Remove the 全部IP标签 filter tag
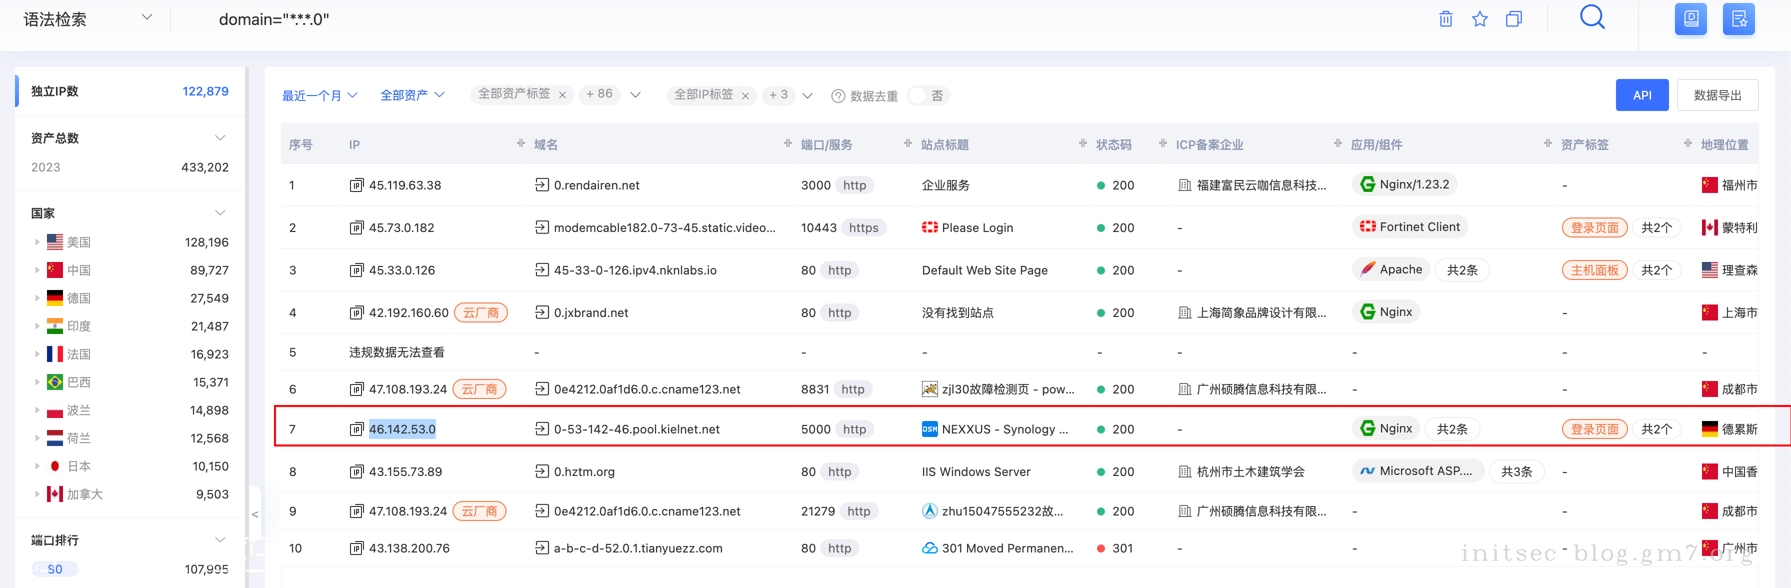Screen dimensions: 1791x588 click(745, 96)
